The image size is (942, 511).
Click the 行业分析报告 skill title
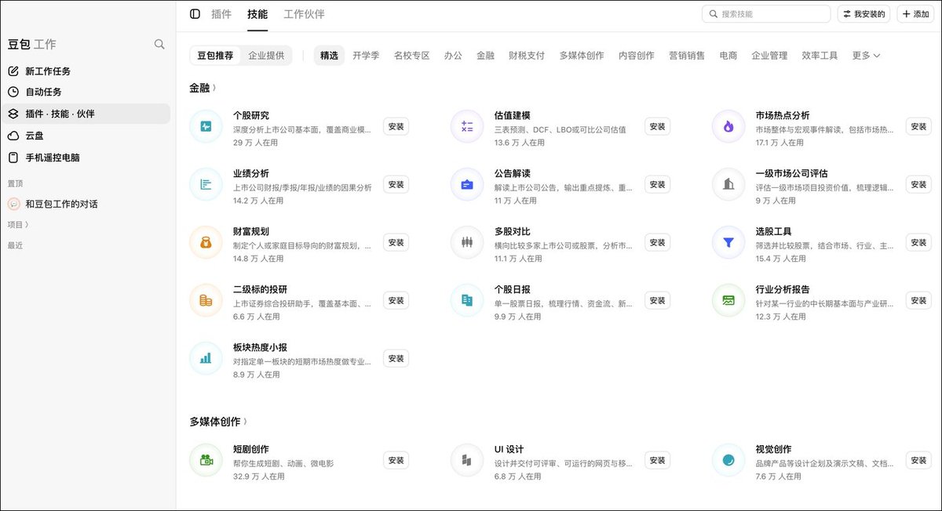click(783, 289)
